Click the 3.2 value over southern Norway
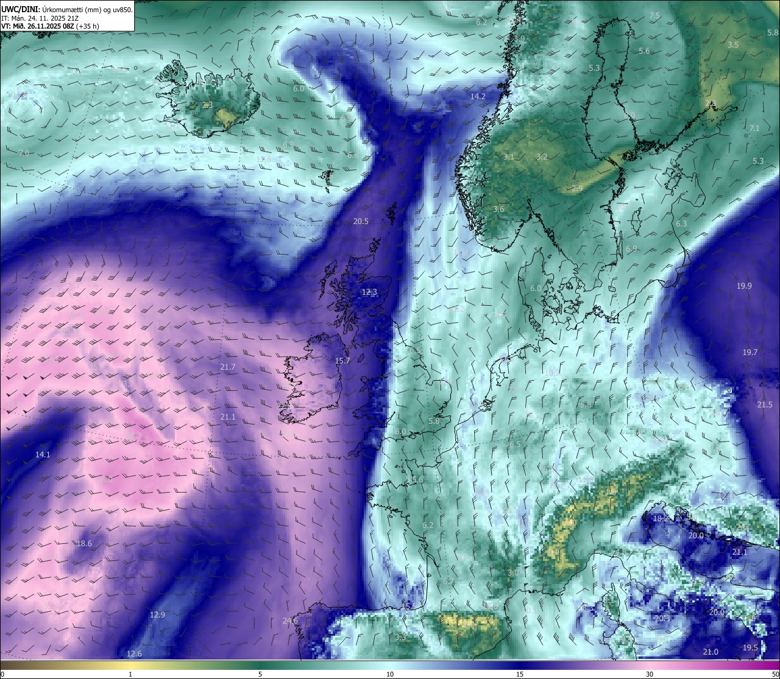This screenshot has width=780, height=679. tap(542, 157)
